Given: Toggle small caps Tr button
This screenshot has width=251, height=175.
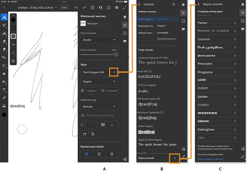Looking at the screenshot, I should tap(93, 134).
